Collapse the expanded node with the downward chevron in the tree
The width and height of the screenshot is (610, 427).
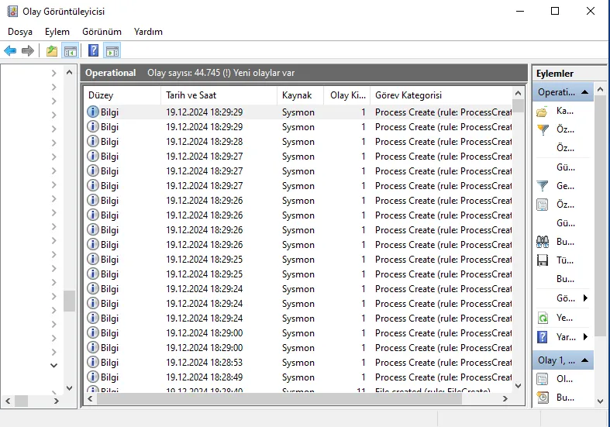click(54, 366)
